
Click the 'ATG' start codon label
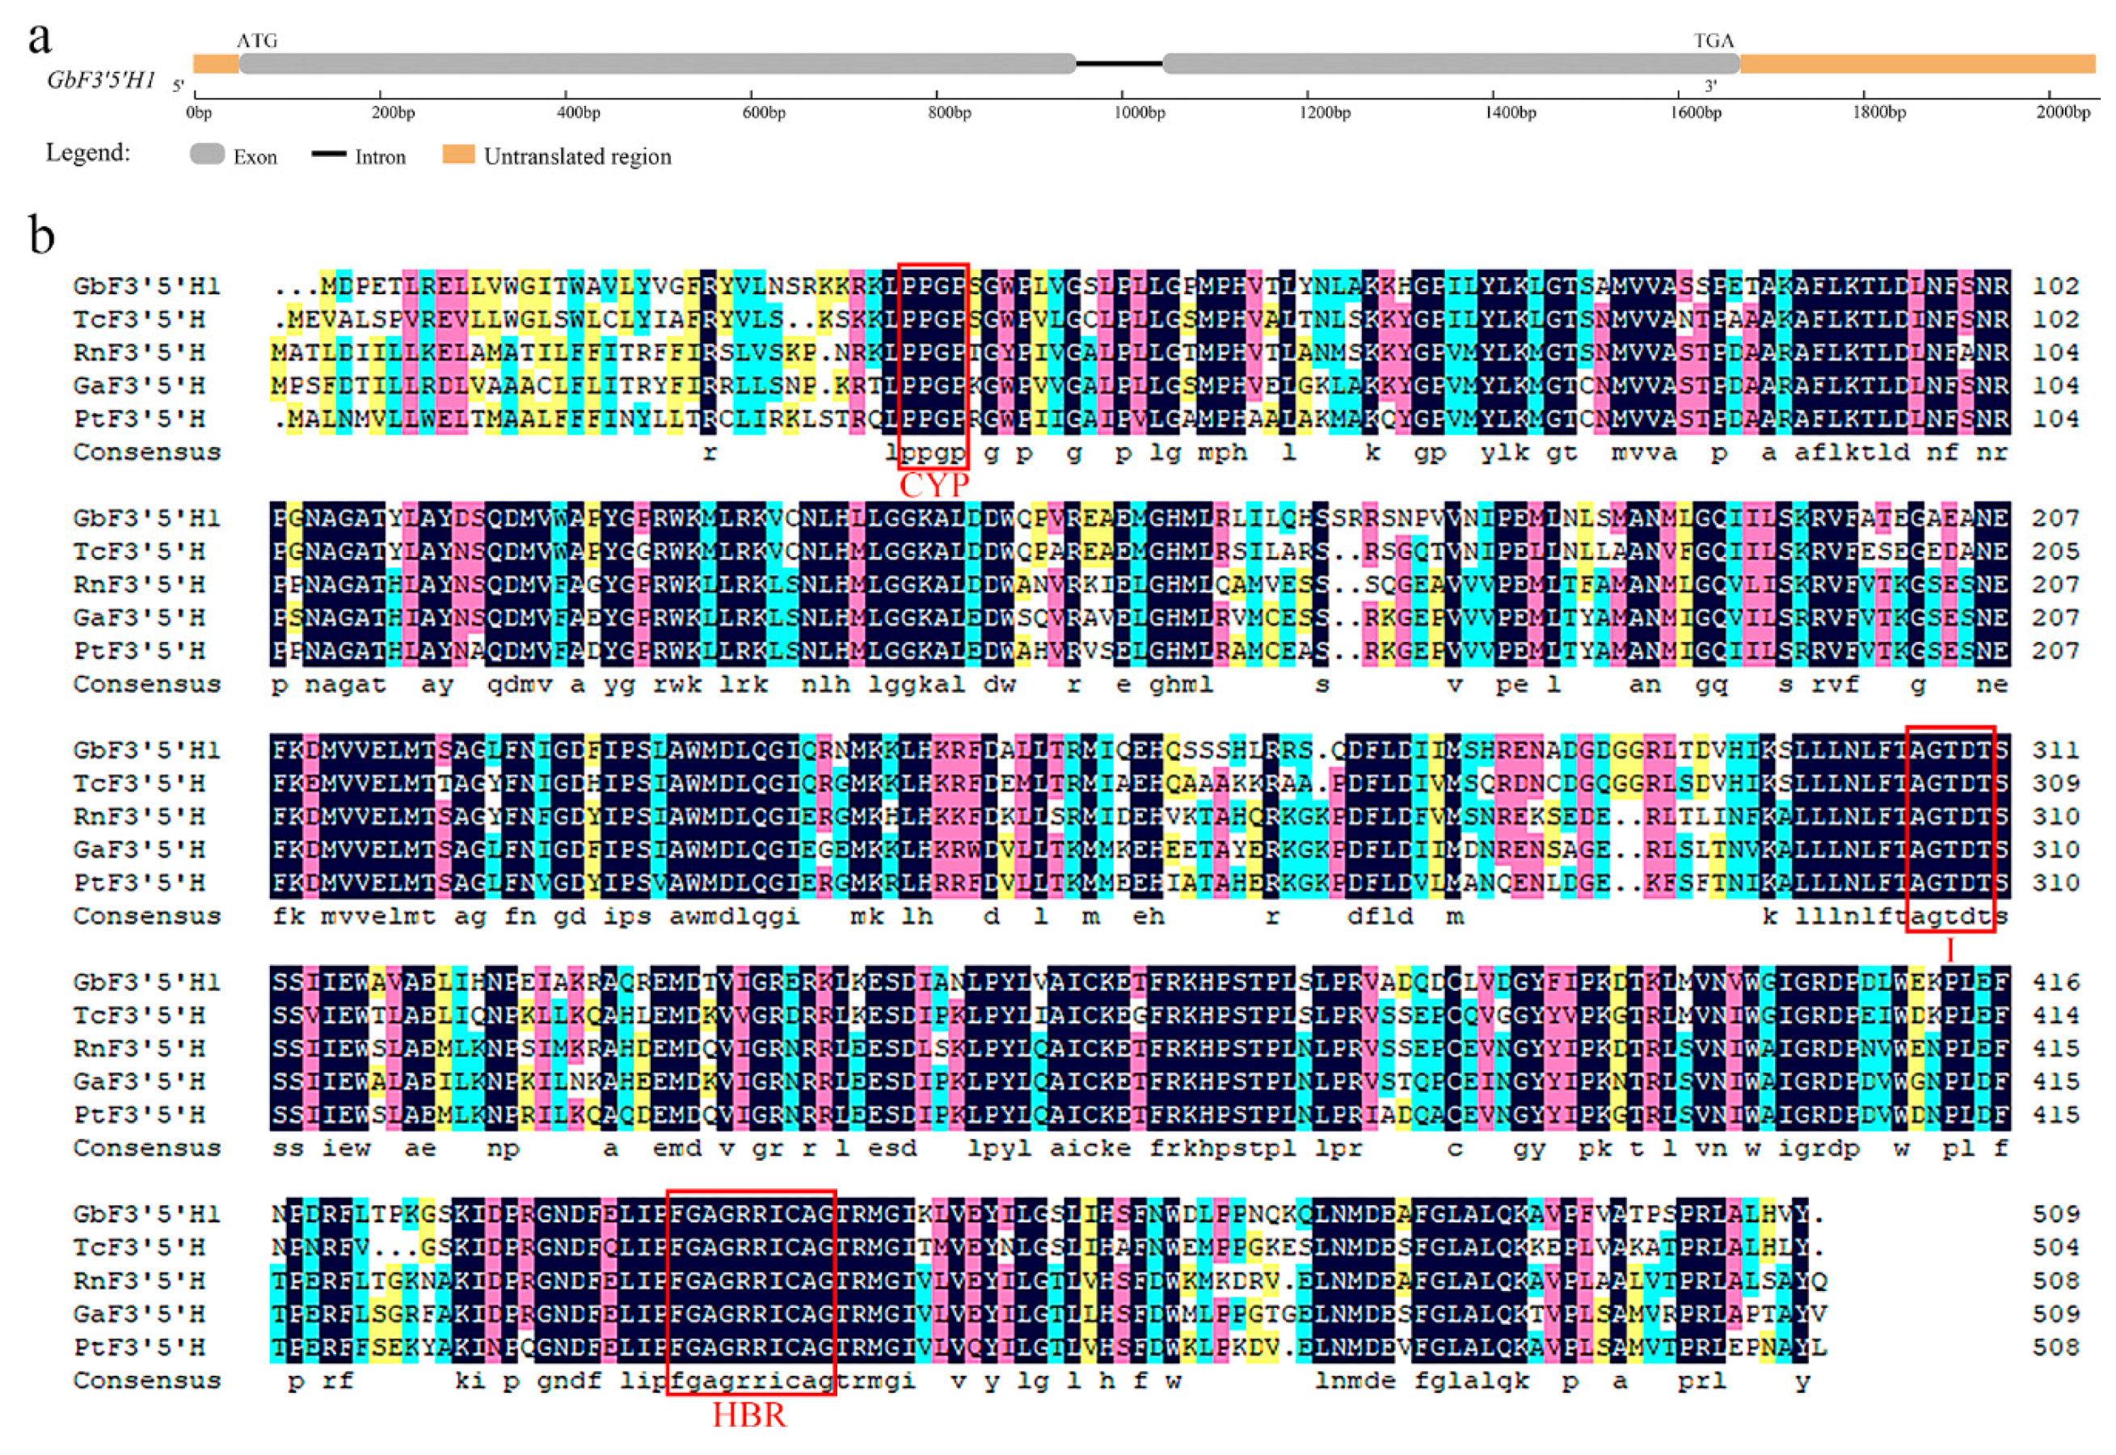pyautogui.click(x=257, y=41)
